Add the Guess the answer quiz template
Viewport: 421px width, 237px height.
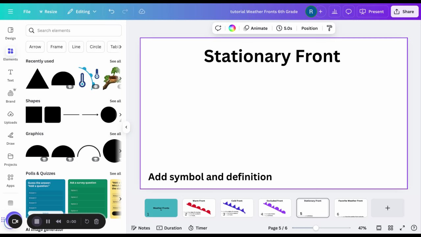point(45,198)
